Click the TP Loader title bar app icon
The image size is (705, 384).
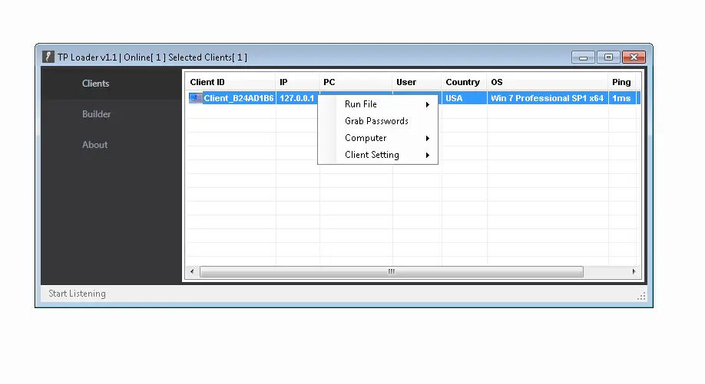(x=48, y=57)
